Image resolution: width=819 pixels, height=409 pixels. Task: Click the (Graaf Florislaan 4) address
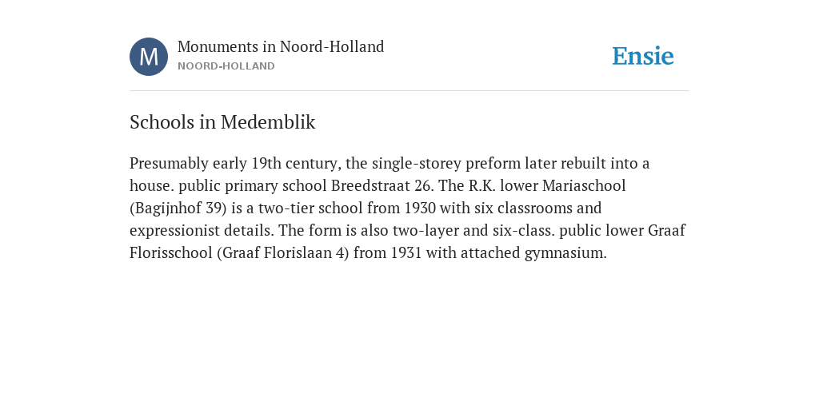click(x=282, y=253)
